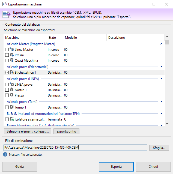
Task: Click the Tornio 1 gear icon
Action: tap(12, 107)
